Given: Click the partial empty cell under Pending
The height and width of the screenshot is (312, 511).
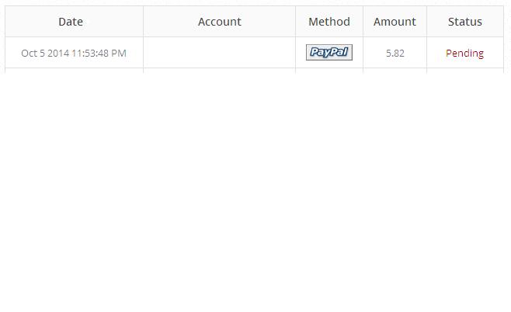Looking at the screenshot, I should 465,71.
